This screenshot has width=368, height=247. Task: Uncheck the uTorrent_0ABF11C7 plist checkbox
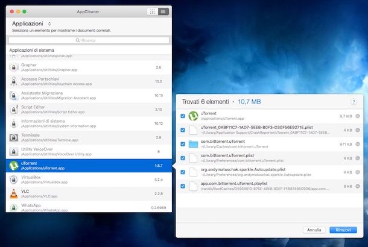click(183, 130)
